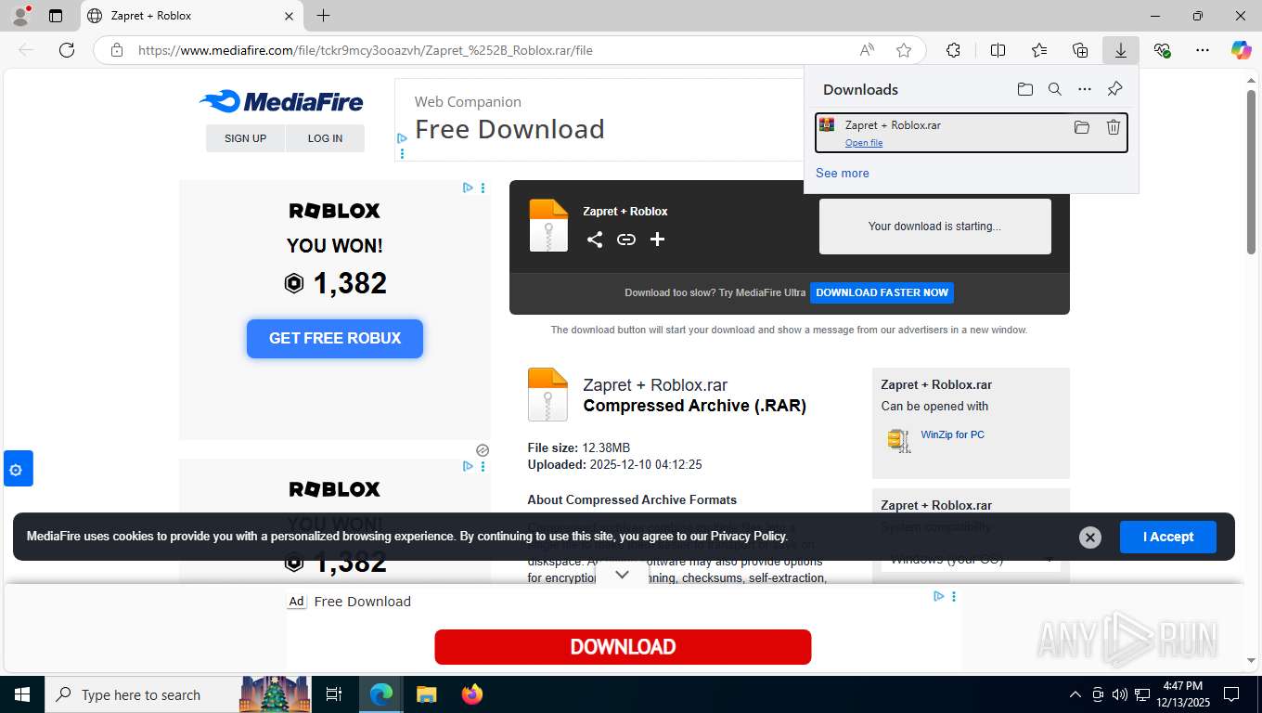Open Read aloud icon in address bar
The image size is (1262, 713).
(867, 50)
